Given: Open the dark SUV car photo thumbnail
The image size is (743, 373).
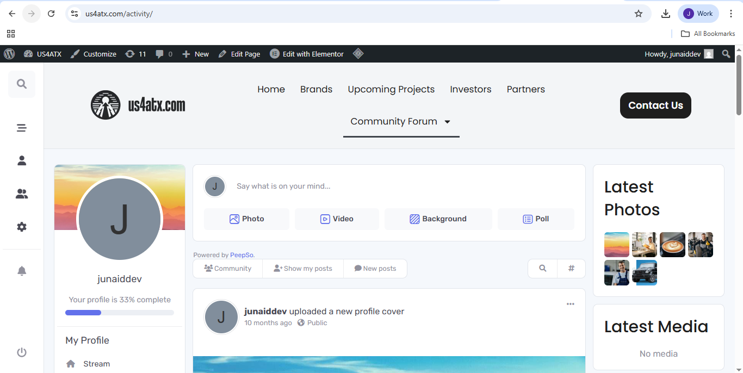Looking at the screenshot, I should tap(645, 272).
